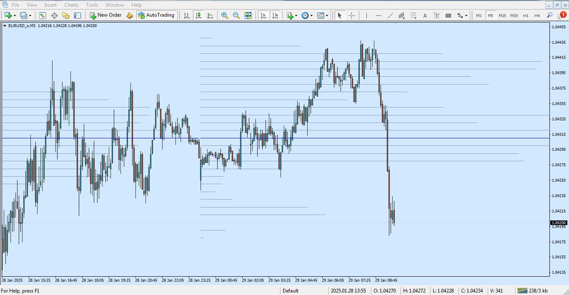The width and height of the screenshot is (569, 295).
Task: Toggle AutoTrading on or off
Action: [x=156, y=15]
